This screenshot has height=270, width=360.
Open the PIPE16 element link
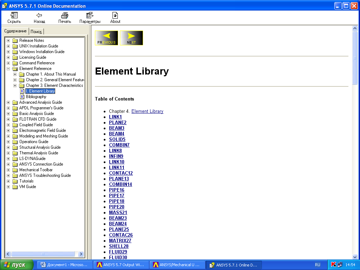(117, 190)
